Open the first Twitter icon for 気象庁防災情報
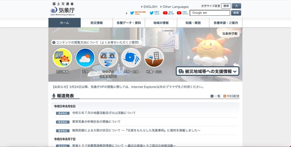The image size is (291, 147). click(x=132, y=13)
